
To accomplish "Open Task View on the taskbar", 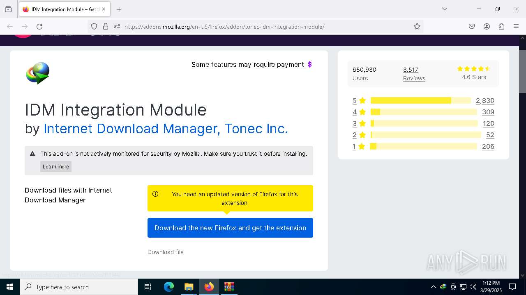I will coord(148,287).
